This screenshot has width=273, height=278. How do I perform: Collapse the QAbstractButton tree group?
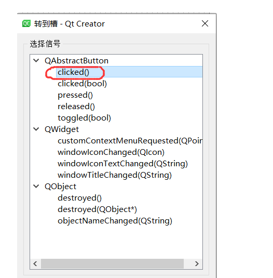click(x=36, y=61)
